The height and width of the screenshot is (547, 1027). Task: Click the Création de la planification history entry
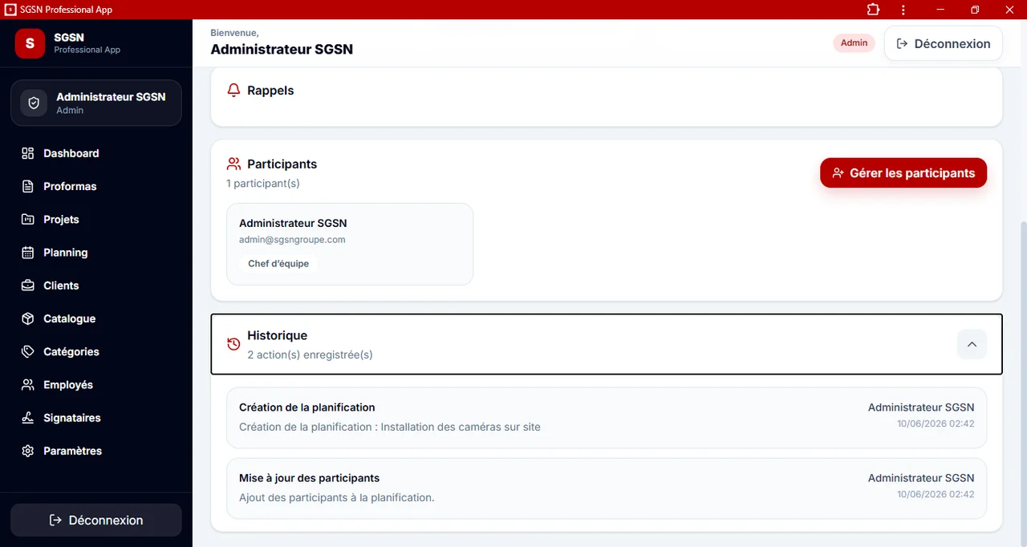pos(607,417)
